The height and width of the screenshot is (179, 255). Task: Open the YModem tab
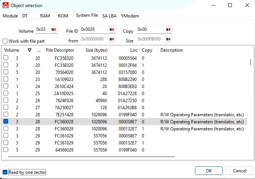tap(130, 16)
